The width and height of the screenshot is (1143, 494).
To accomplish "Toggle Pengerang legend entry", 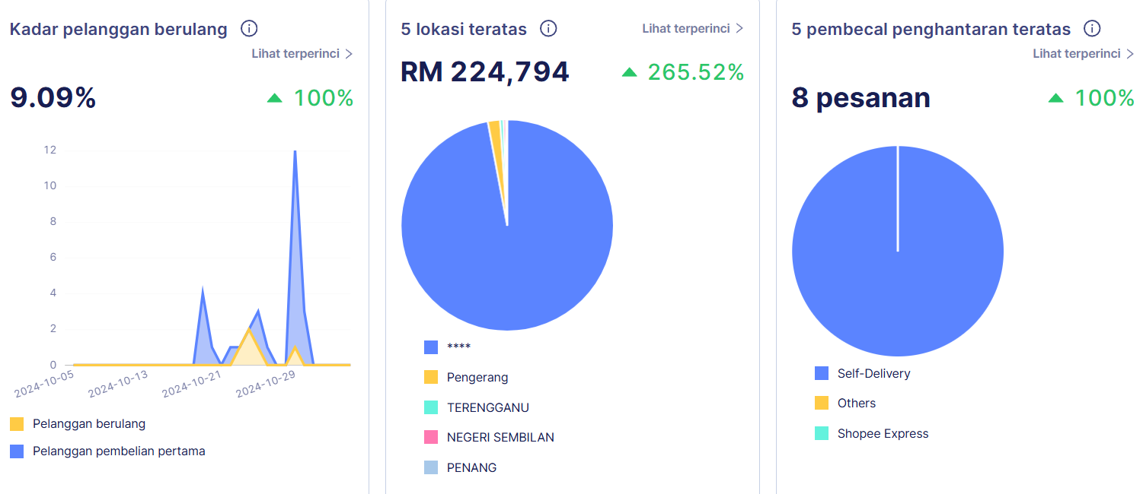I will tap(477, 378).
